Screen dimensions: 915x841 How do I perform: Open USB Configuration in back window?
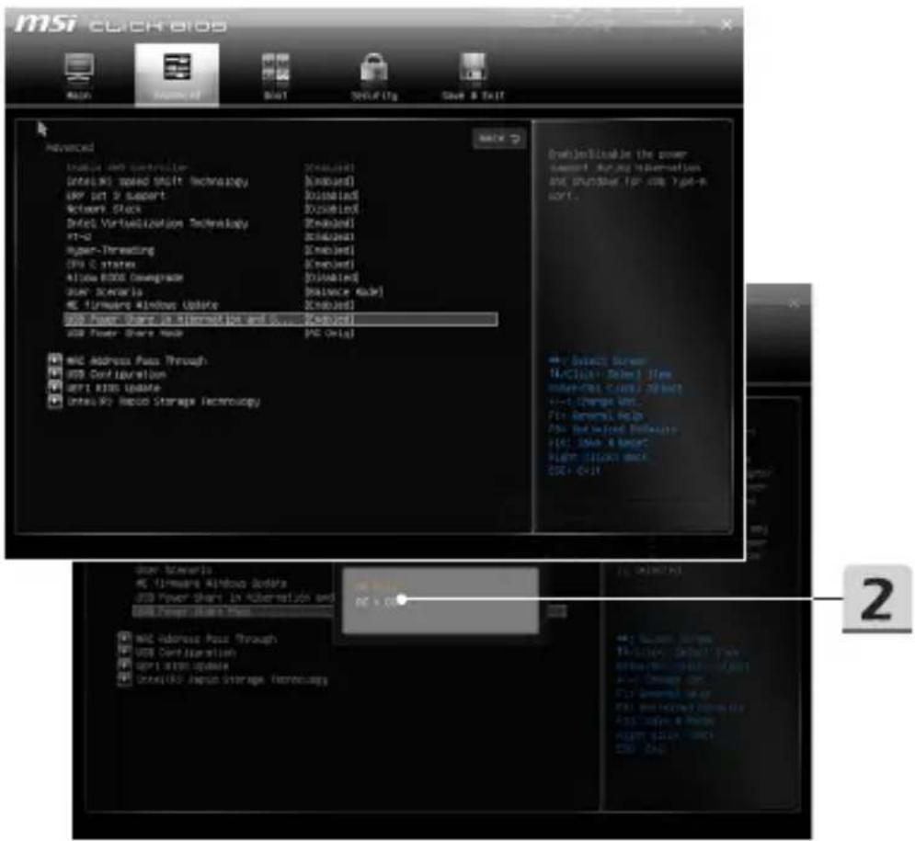tap(185, 653)
